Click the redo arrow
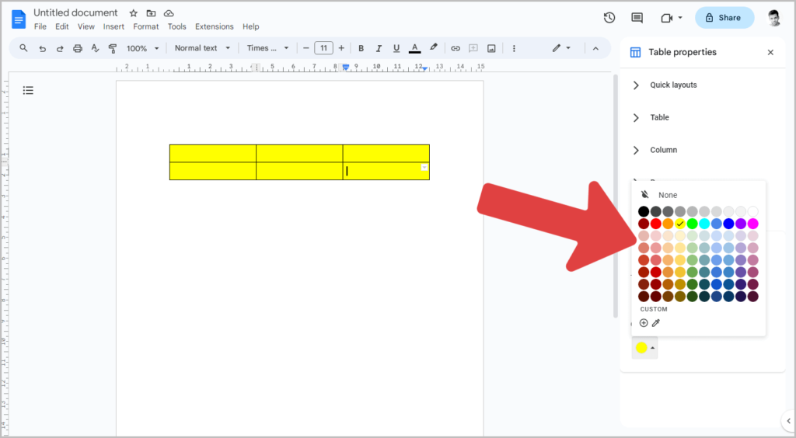The height and width of the screenshot is (438, 796). (60, 48)
